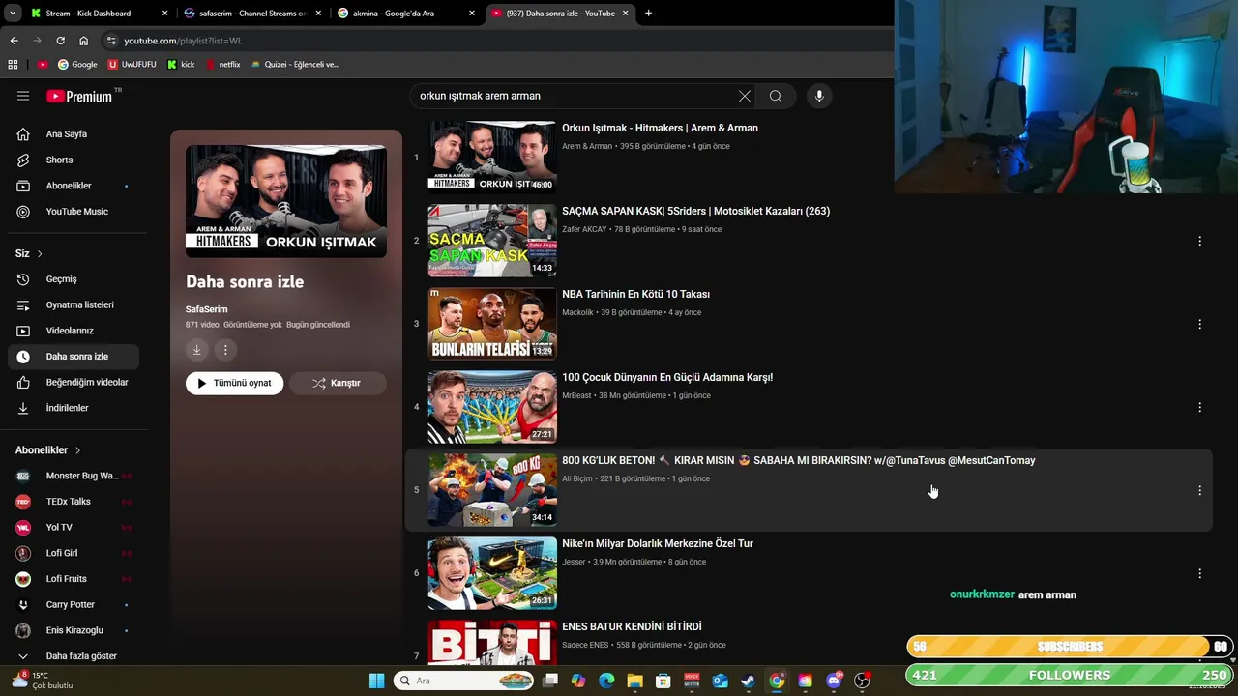1238x696 pixels.
Task: Open Discord from the taskbar
Action: pos(834,681)
